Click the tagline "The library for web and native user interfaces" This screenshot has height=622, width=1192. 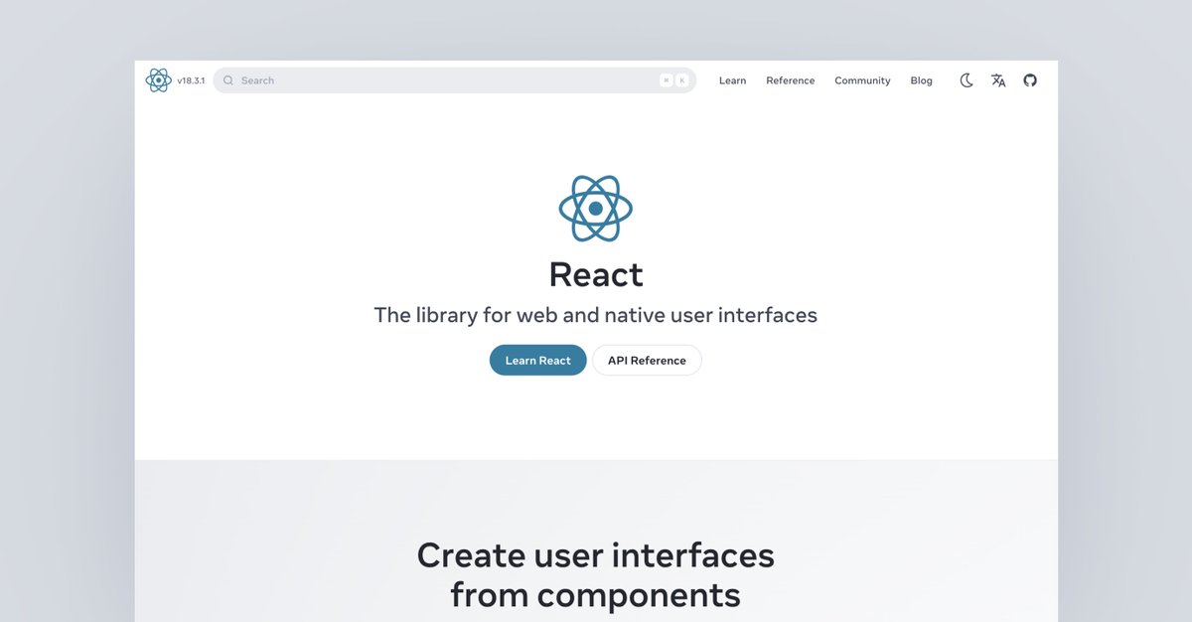pyautogui.click(x=596, y=315)
